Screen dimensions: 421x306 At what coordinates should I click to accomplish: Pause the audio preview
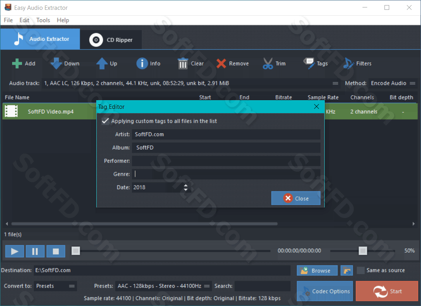click(x=35, y=251)
